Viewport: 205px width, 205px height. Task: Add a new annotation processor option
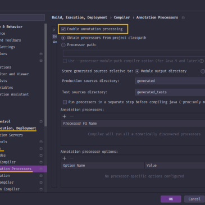coord(65,158)
